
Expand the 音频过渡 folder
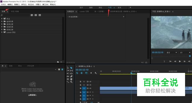click(x=2, y=24)
